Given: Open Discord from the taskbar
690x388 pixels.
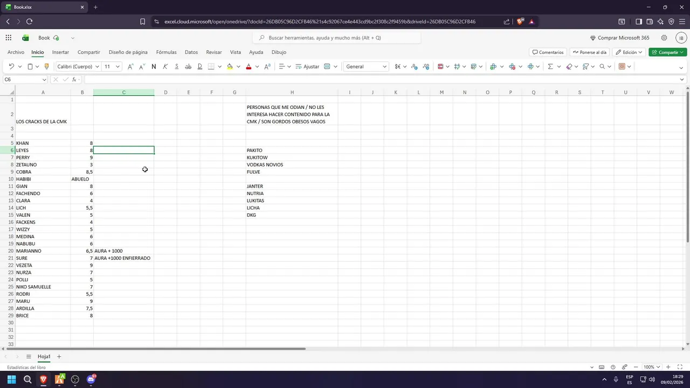Looking at the screenshot, I should coord(91,379).
